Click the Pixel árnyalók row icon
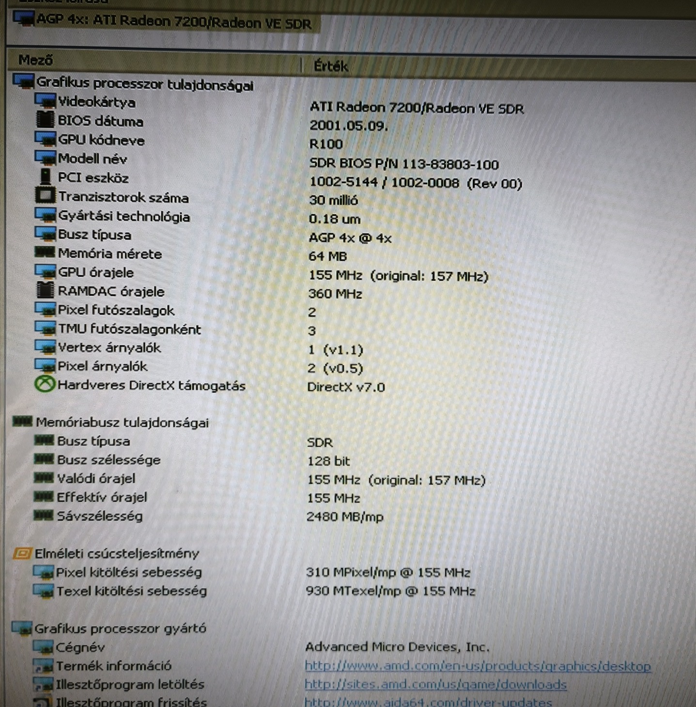 45,365
